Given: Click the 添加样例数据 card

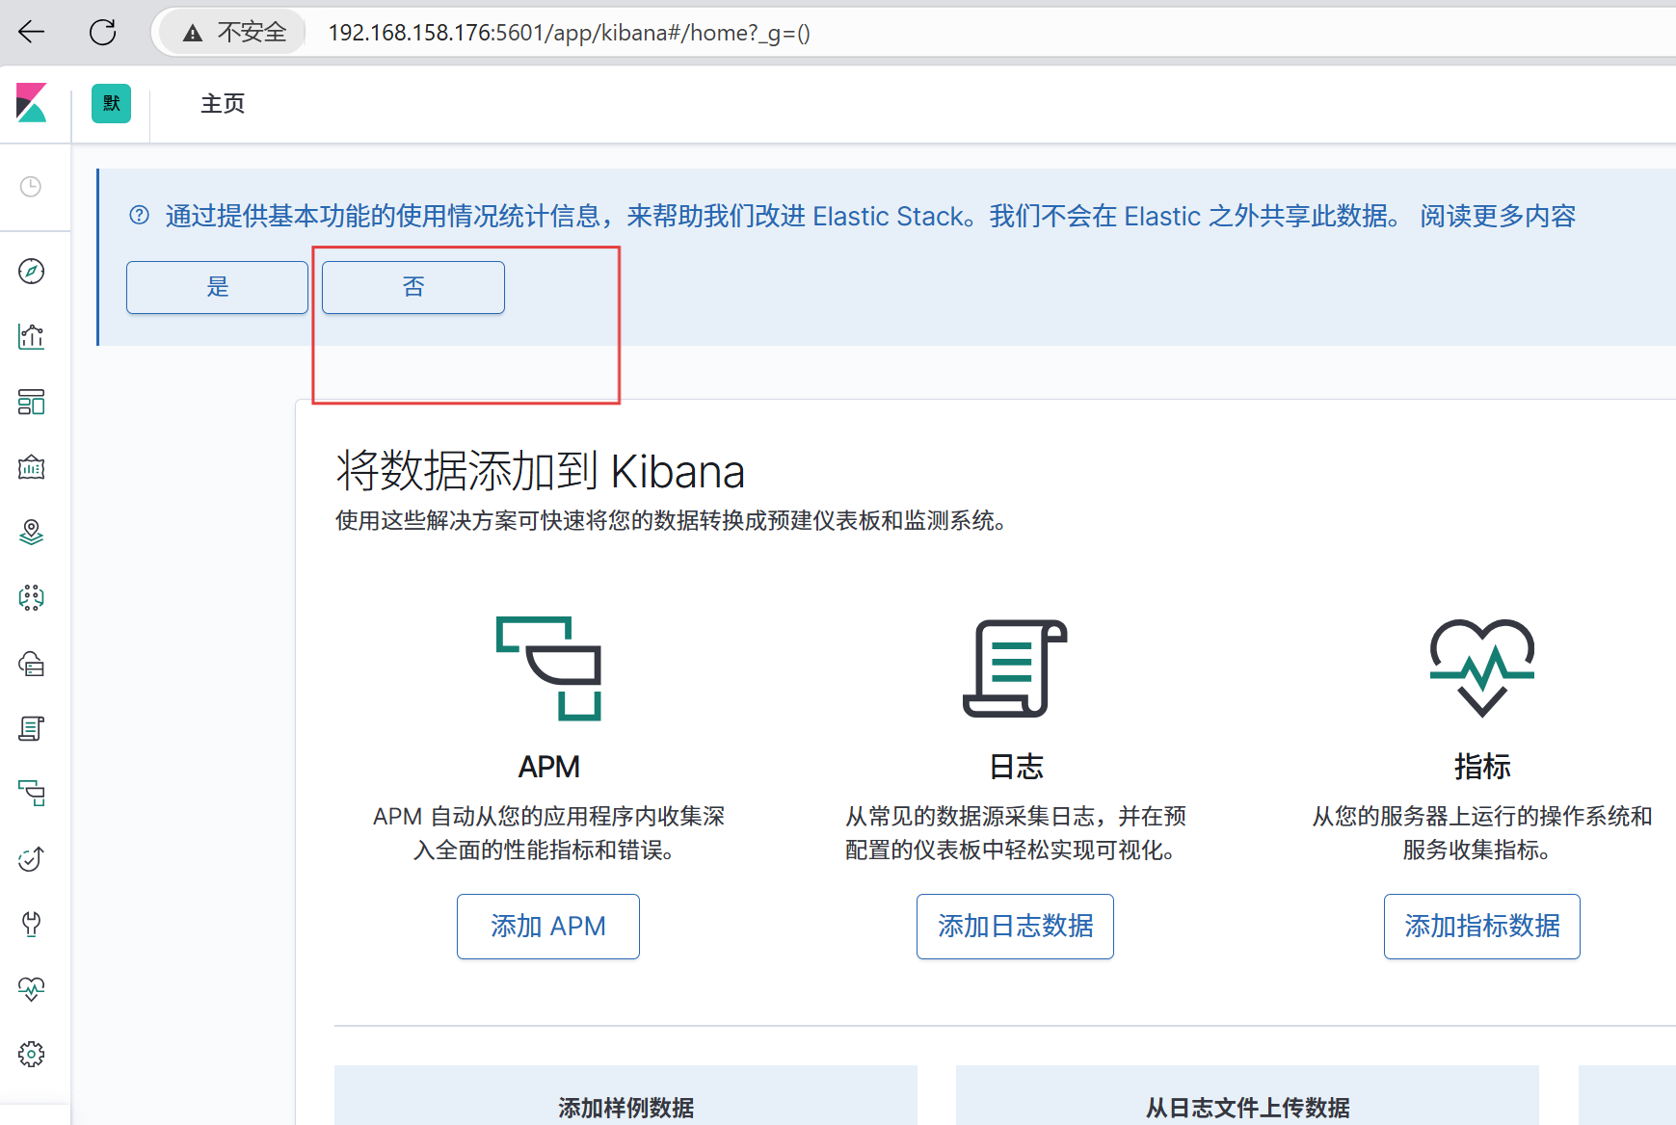Looking at the screenshot, I should (x=626, y=1095).
